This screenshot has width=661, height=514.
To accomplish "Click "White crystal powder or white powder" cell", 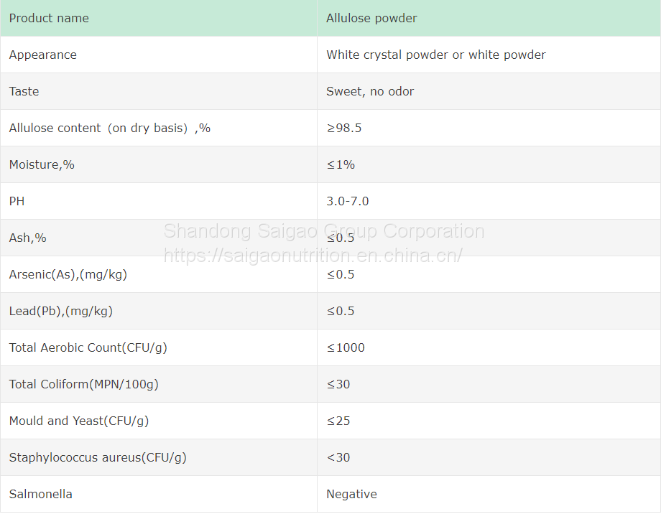I will coord(435,55).
